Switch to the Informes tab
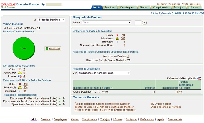204x123 pixels. tap(194, 8)
